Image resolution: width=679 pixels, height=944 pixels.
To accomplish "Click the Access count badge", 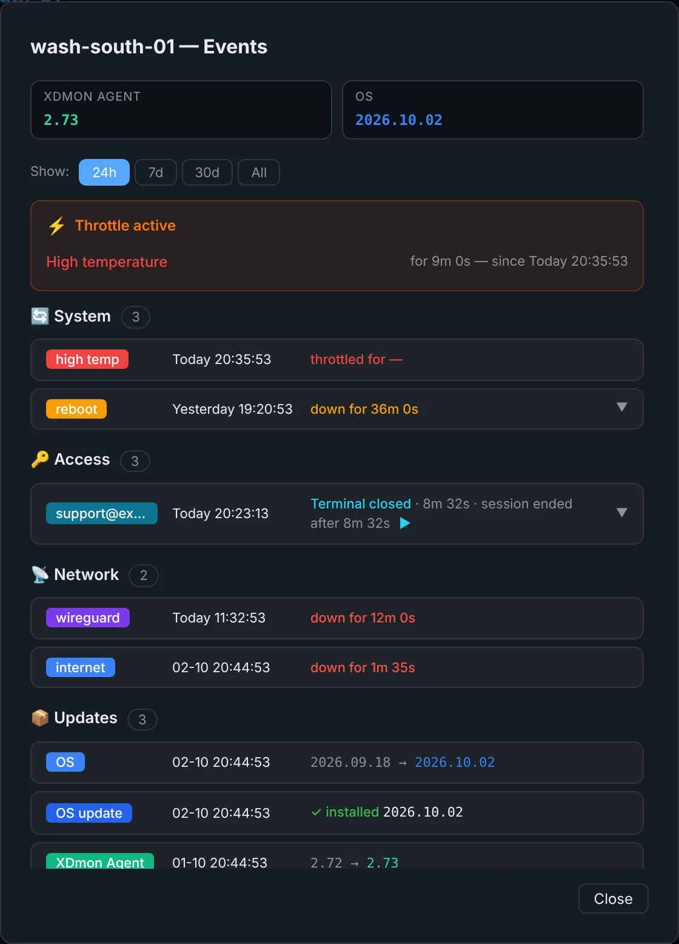I will 135,461.
